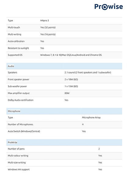Screen dimensions: 131x175
Task: Click the Windows Ink support row
Action: (64, 170)
